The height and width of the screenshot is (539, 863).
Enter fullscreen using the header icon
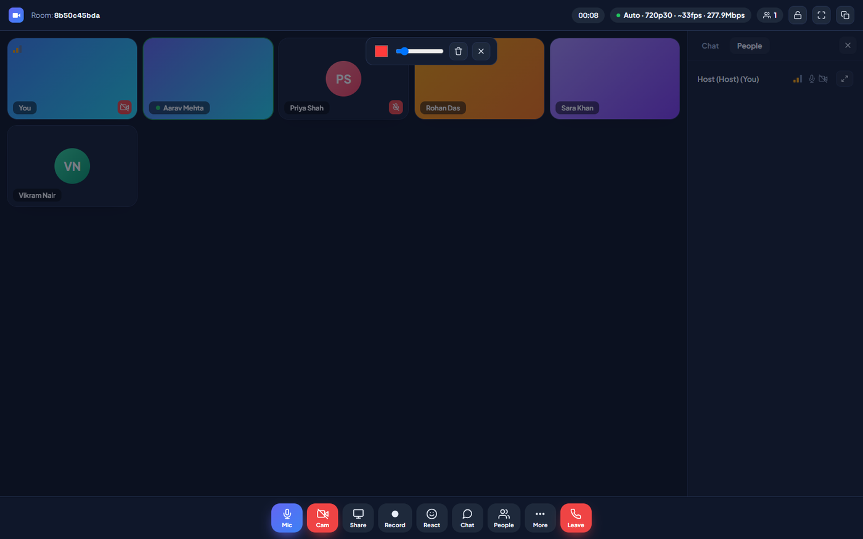point(821,15)
